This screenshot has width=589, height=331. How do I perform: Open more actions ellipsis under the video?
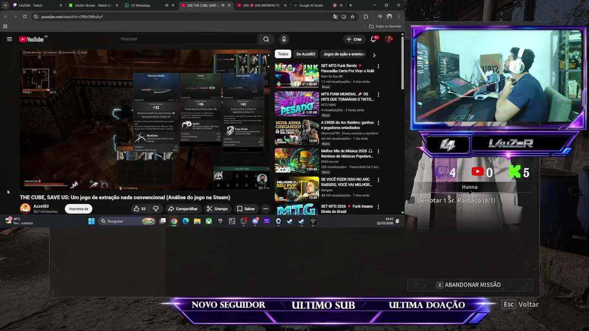[x=266, y=209]
